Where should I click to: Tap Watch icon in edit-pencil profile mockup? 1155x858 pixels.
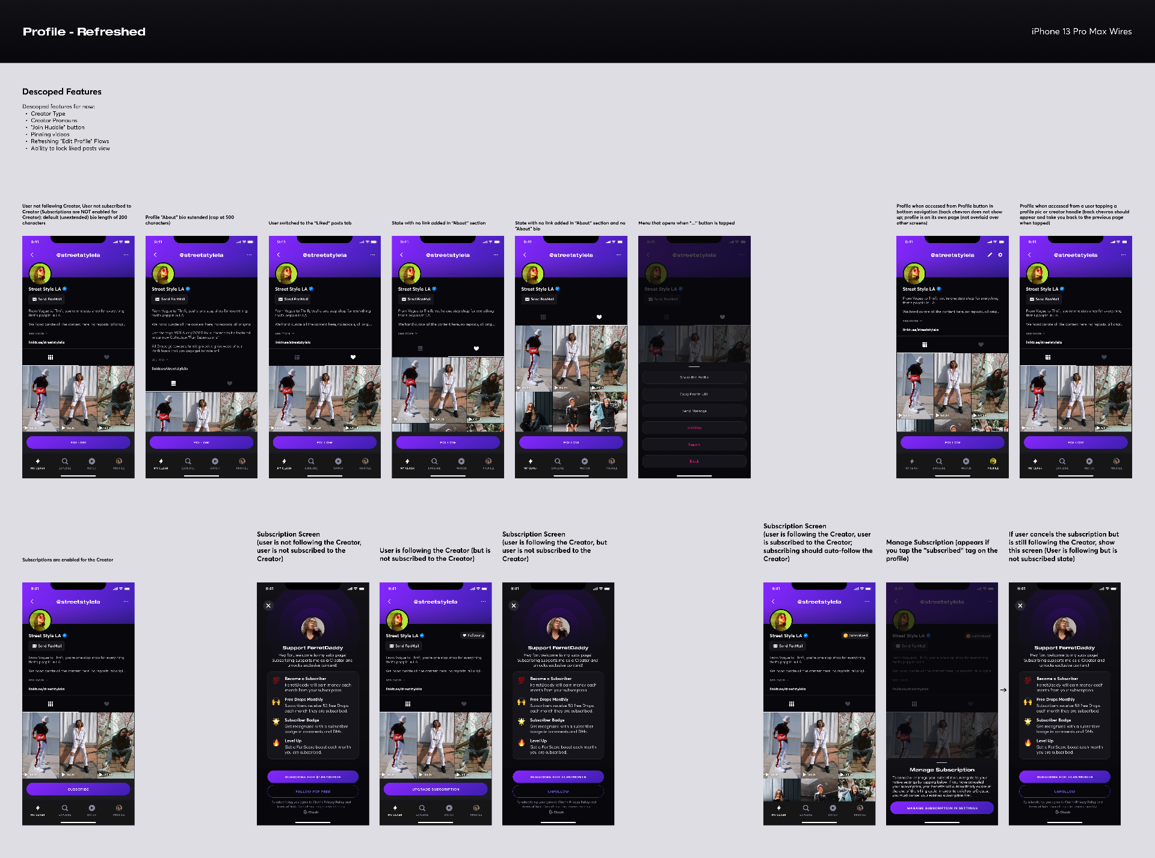[x=966, y=461]
